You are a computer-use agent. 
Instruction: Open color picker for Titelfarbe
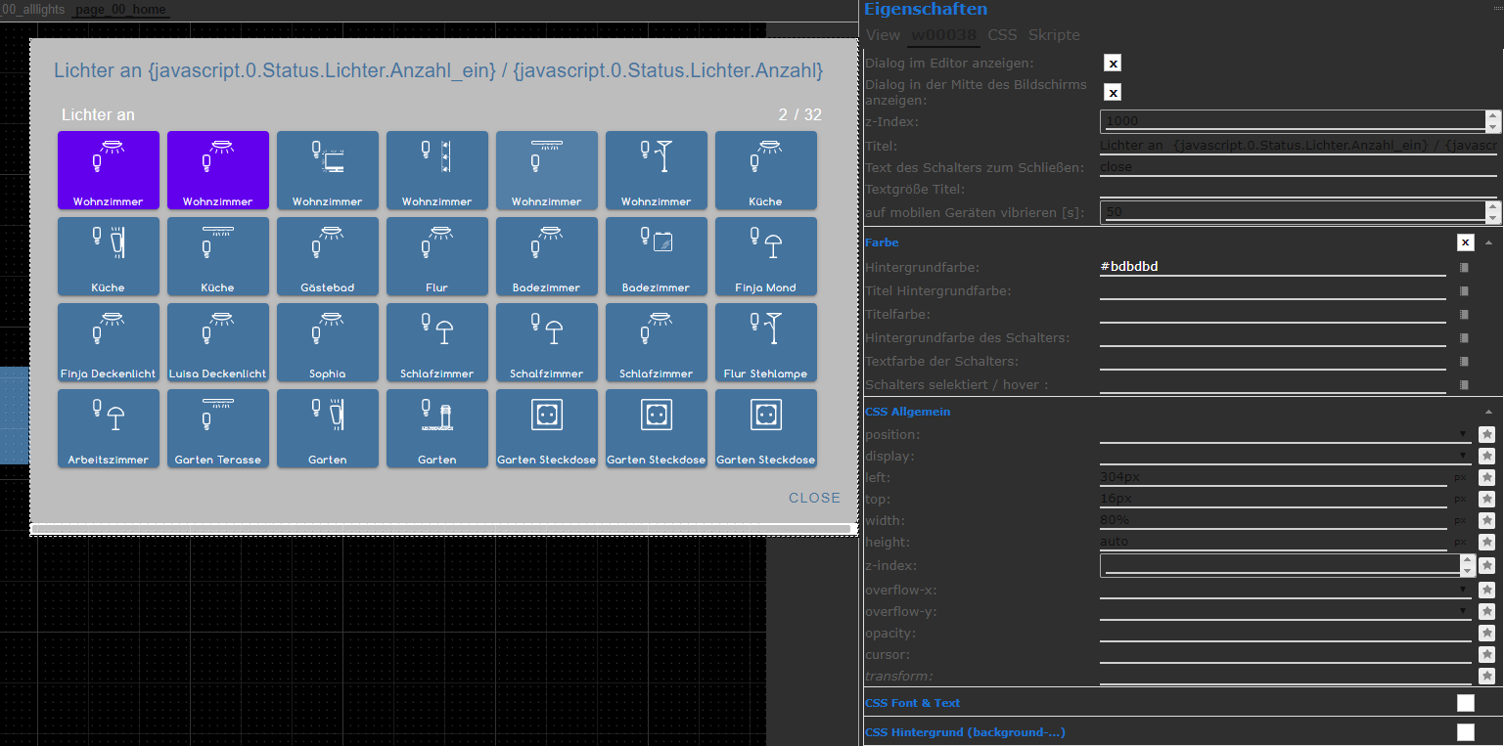[1464, 314]
